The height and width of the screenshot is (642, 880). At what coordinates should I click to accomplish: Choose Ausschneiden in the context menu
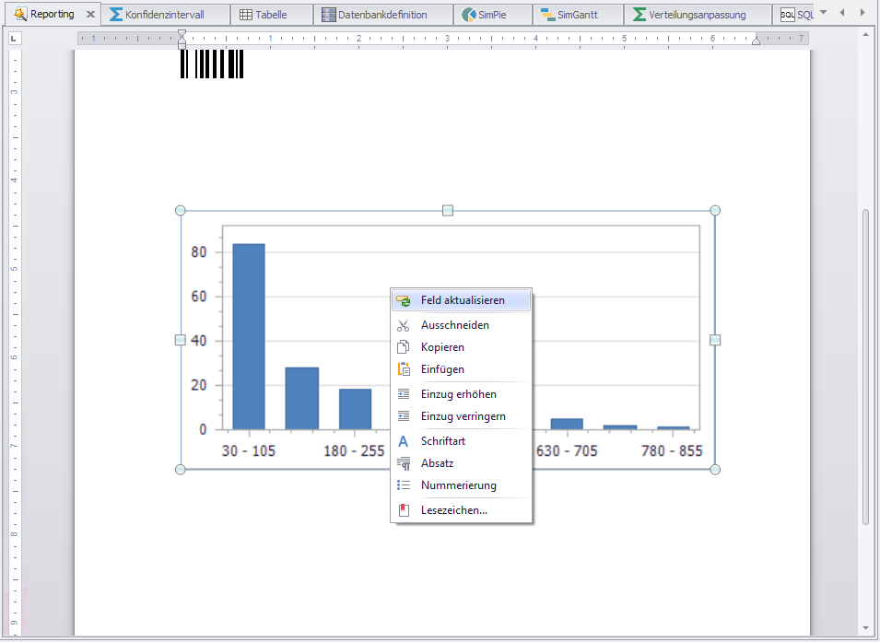pyautogui.click(x=461, y=325)
